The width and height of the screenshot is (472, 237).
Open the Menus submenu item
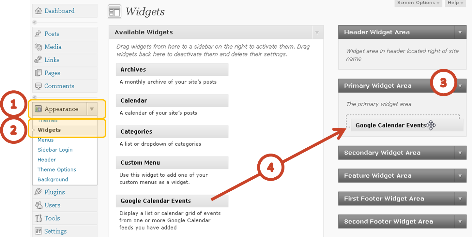coord(46,140)
